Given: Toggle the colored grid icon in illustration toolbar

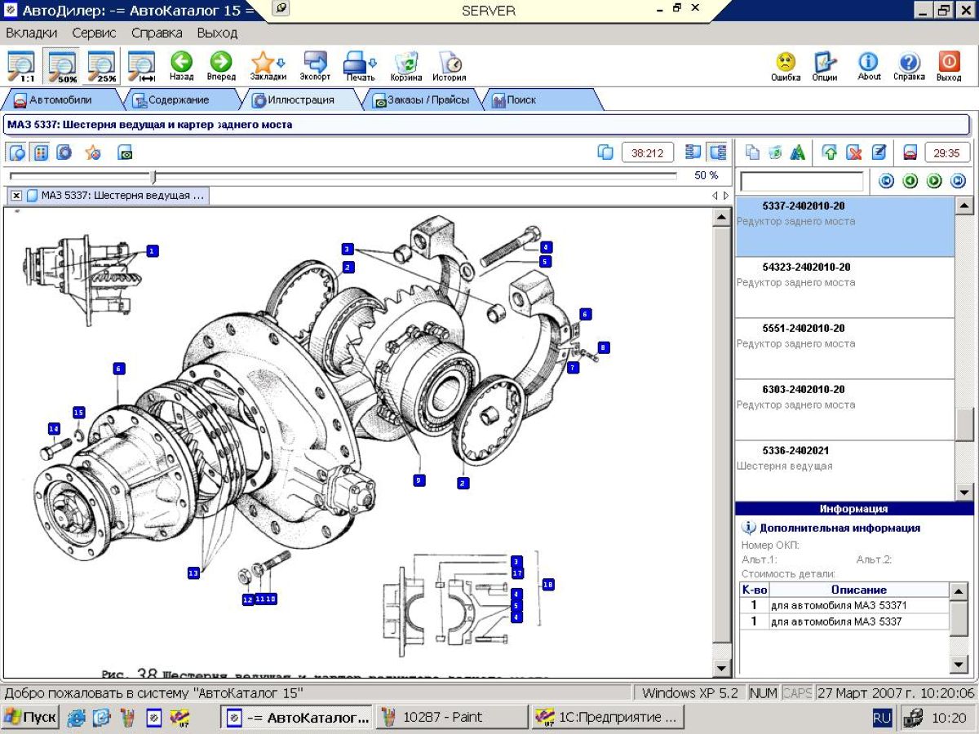Looking at the screenshot, I should pyautogui.click(x=41, y=153).
